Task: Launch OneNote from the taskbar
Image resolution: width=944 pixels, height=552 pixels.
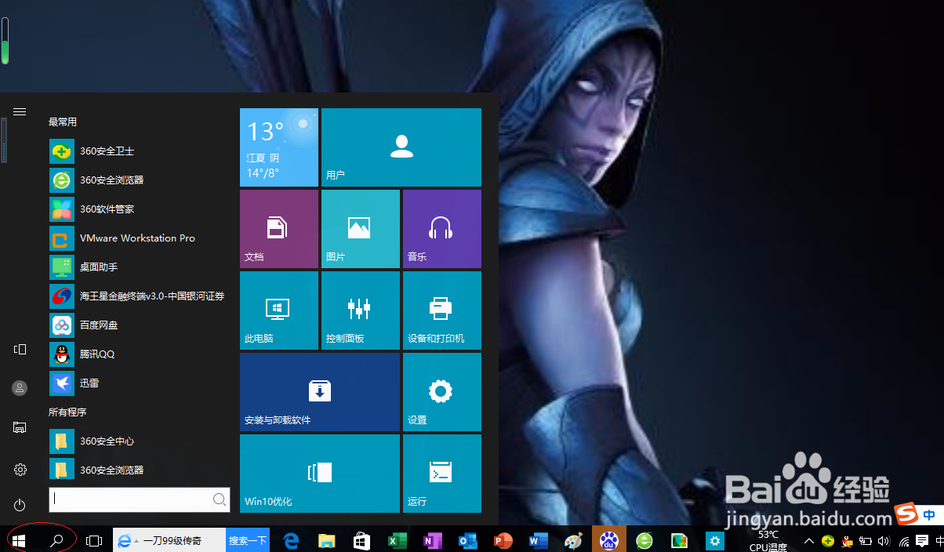Action: 433,540
